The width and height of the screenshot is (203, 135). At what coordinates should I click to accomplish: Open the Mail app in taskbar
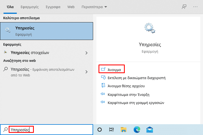click(x=149, y=130)
